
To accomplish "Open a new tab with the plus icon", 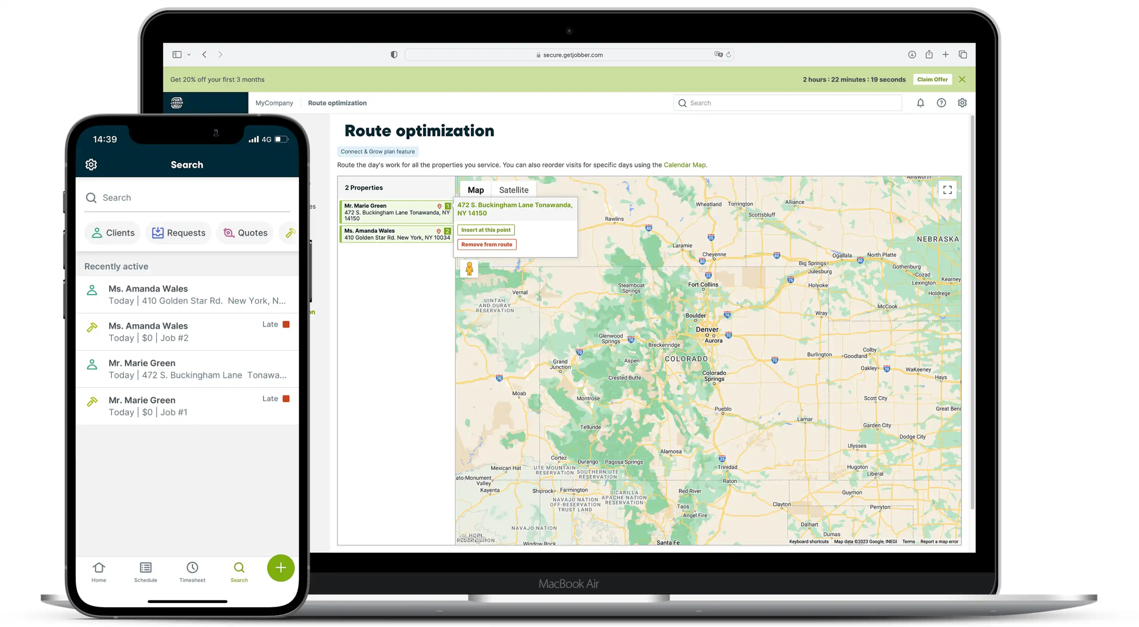I will 945,54.
